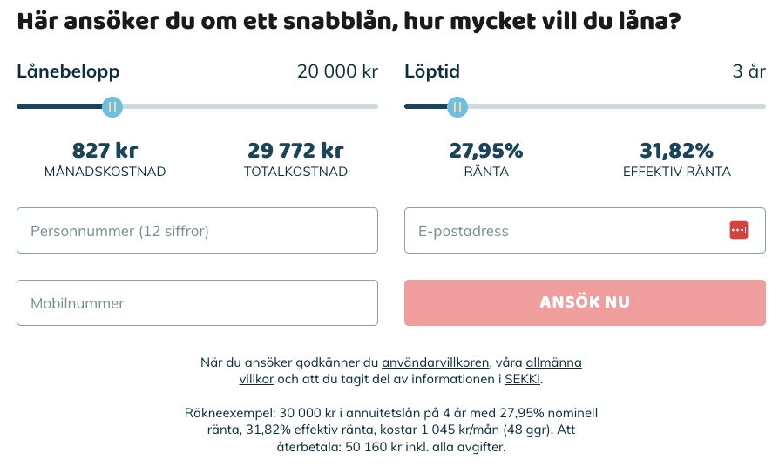Click the 31,82% effektiv ränta figure
Viewport: 779px width, 467px height.
tap(676, 151)
